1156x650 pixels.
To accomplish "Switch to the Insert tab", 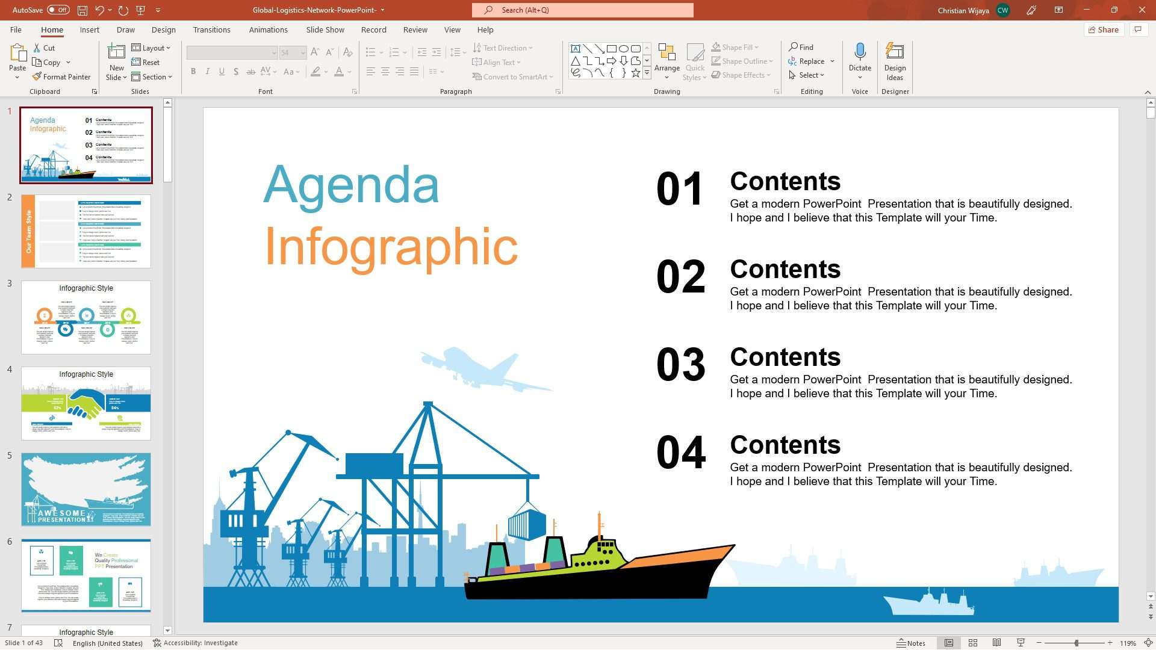I will [89, 29].
